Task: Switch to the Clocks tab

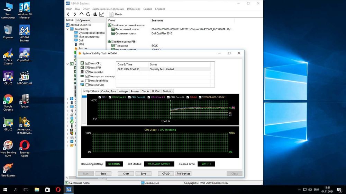Action: pyautogui.click(x=145, y=91)
